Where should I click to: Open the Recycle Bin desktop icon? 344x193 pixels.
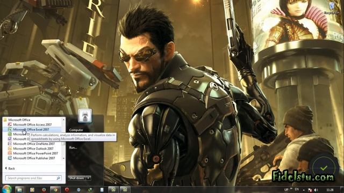332,8
